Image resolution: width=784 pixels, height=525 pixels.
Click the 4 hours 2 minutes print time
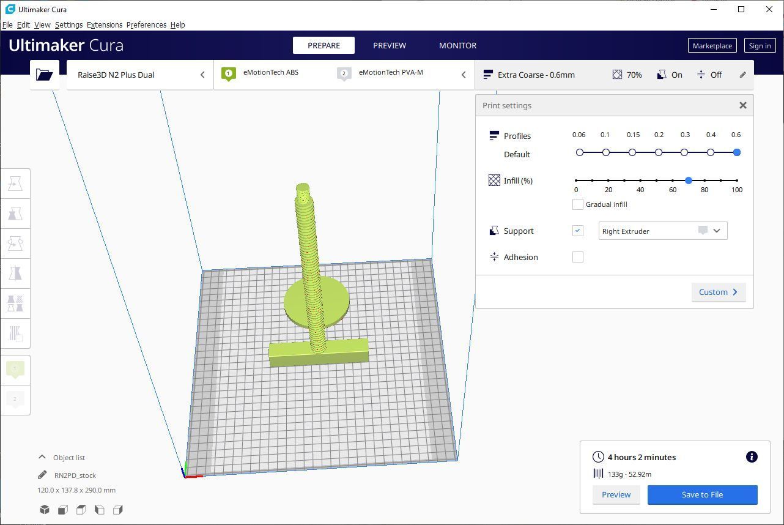642,457
